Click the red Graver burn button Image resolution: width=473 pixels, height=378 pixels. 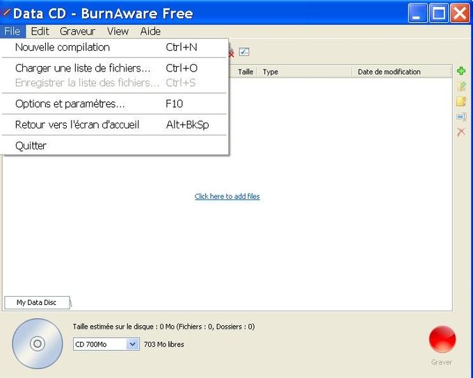click(442, 339)
